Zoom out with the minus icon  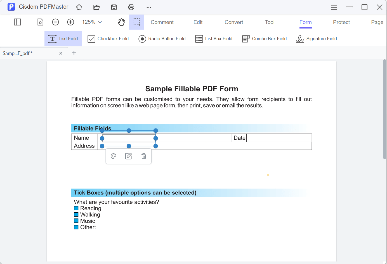pyautogui.click(x=56, y=22)
